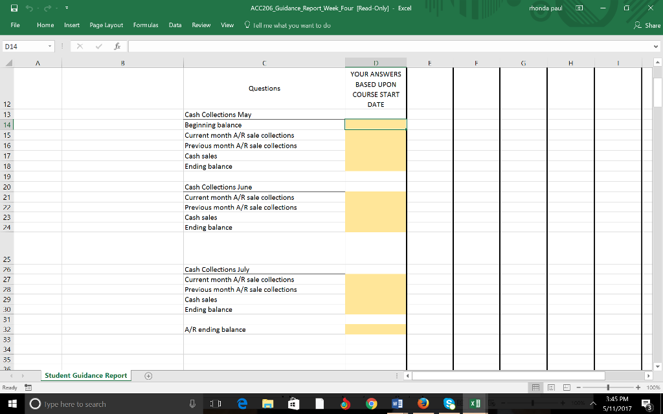This screenshot has width=663, height=414.
Task: Open the Insert Function (fx) dialog
Action: tap(117, 46)
